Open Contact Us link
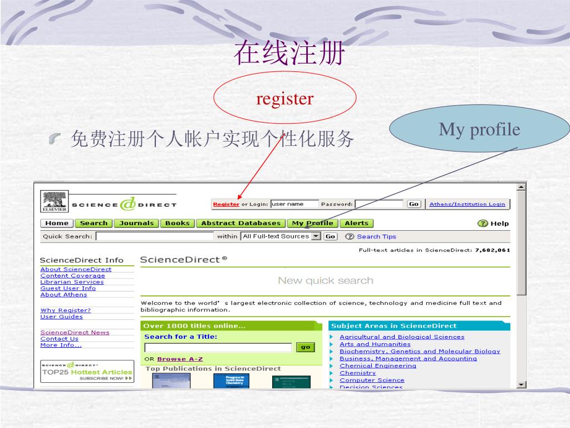Image resolution: width=570 pixels, height=428 pixels. coord(59,339)
